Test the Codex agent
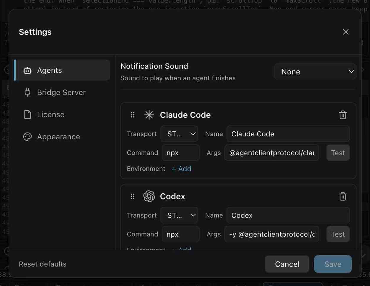370x286 pixels. (338, 234)
